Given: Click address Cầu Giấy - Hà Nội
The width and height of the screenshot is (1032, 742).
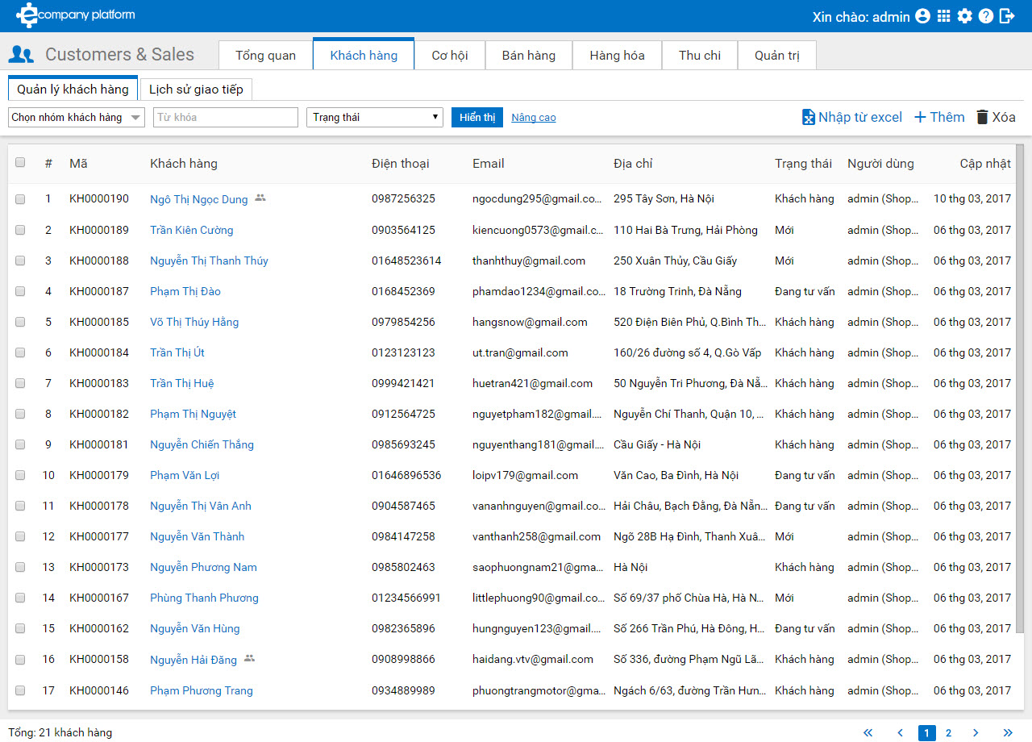Looking at the screenshot, I should (657, 444).
